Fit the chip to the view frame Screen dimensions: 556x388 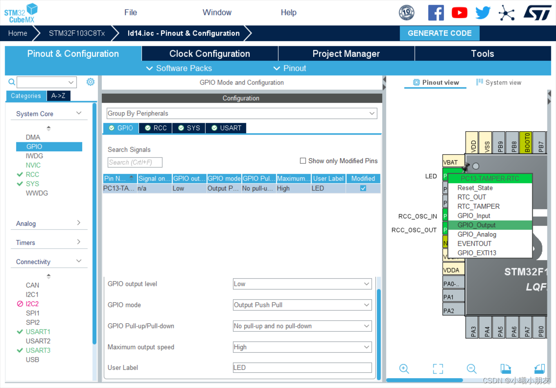tap(438, 369)
